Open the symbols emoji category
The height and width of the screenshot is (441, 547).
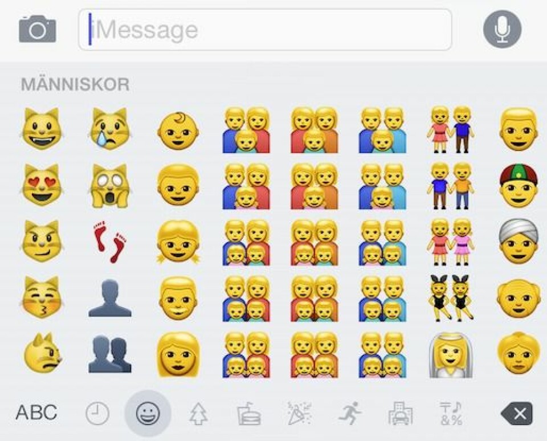451,414
